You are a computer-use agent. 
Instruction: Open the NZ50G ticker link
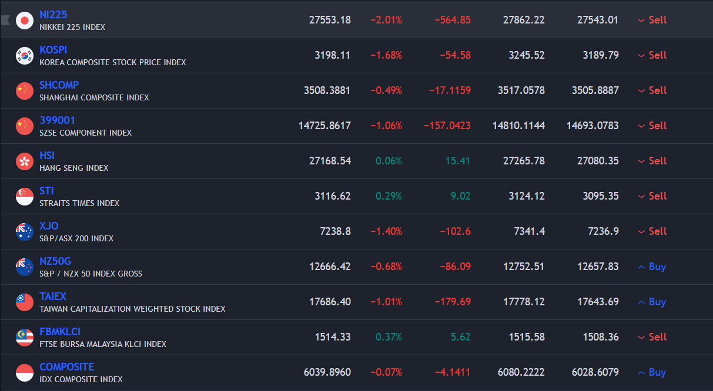(55, 261)
